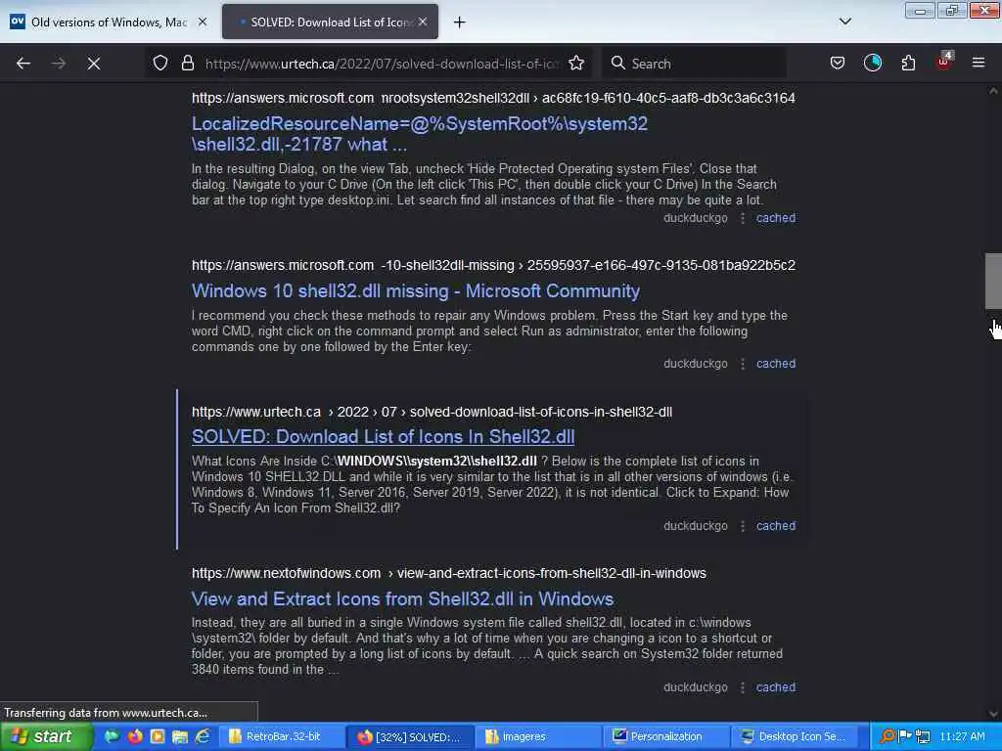This screenshot has width=1002, height=751.
Task: Open the uBlock Origin extension icon
Action: 944,62
